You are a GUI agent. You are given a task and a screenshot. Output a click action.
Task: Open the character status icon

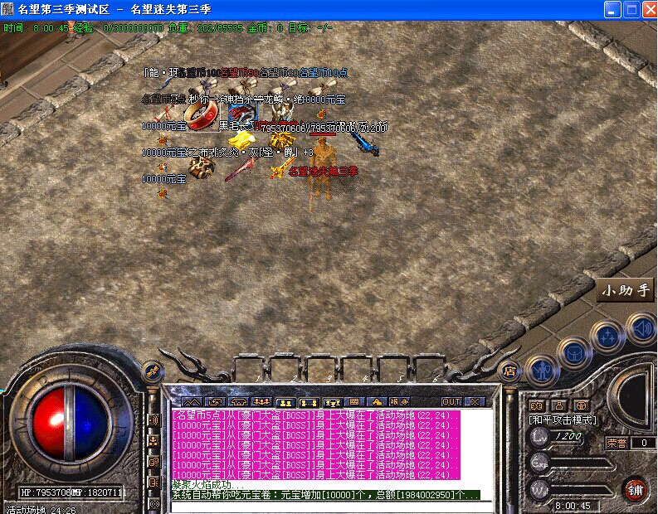pos(542,371)
